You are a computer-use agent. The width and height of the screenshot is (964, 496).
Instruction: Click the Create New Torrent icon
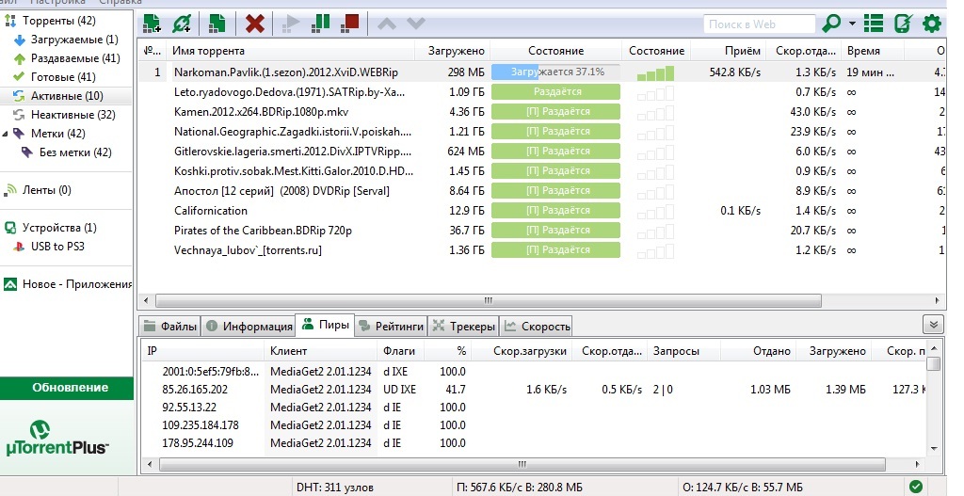tap(217, 23)
